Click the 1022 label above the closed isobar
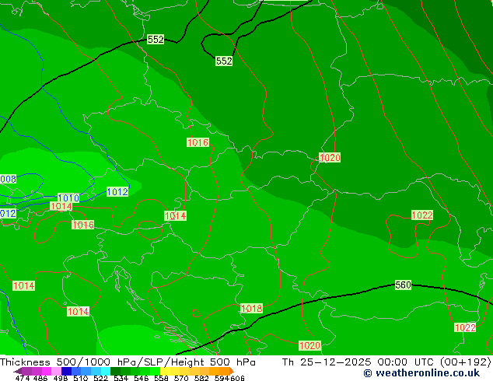This screenshot has width=493, height=381. coord(422,215)
